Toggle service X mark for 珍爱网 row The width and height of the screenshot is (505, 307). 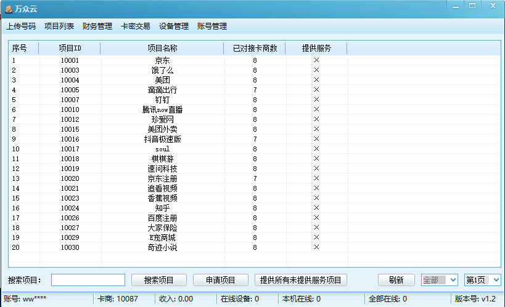click(316, 119)
